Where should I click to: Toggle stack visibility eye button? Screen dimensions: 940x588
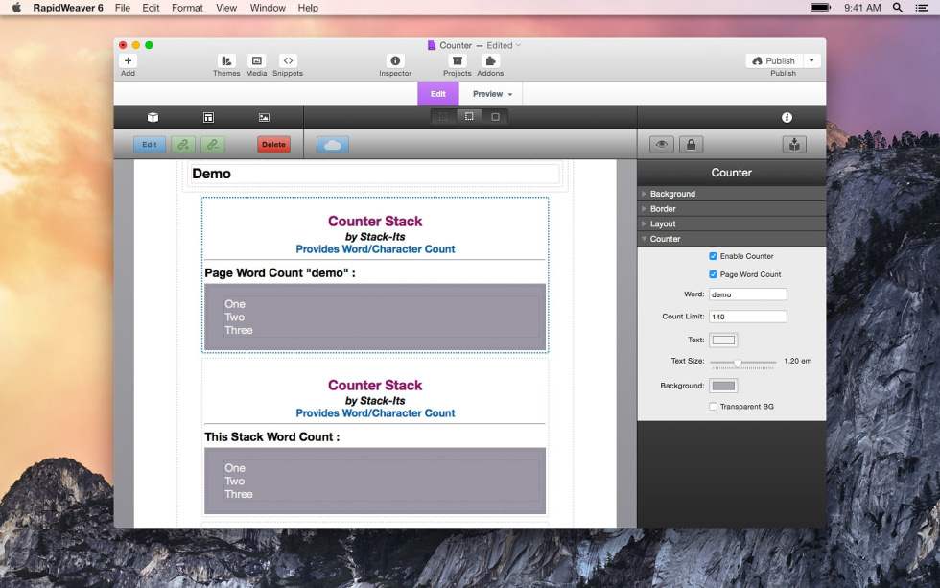coord(661,145)
